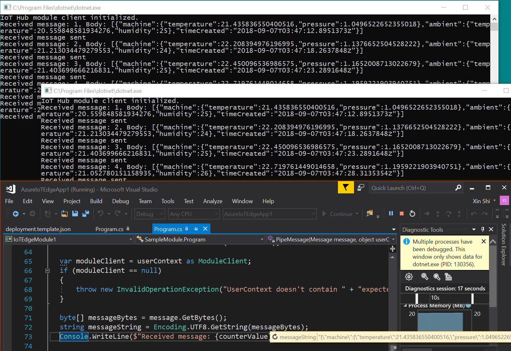Toggle the pin on the Program.cs tab
Screen dimensions: 511x351
[x=195, y=229]
